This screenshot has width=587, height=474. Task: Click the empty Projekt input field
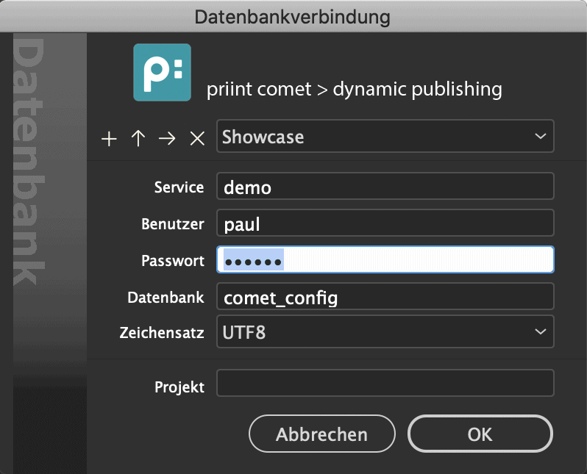tap(385, 383)
